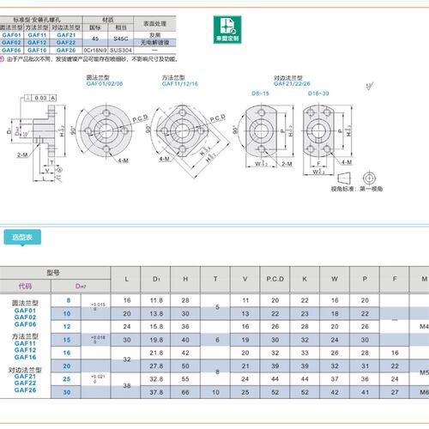
Task: Click GAF16 in the selection table code column
Action: [25, 357]
